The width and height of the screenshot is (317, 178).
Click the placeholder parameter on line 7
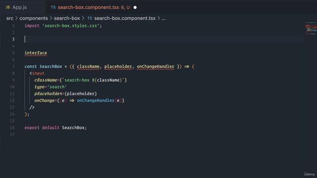118,67
